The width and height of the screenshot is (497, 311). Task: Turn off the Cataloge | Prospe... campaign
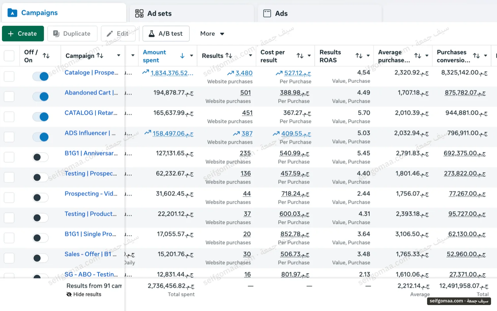(40, 76)
